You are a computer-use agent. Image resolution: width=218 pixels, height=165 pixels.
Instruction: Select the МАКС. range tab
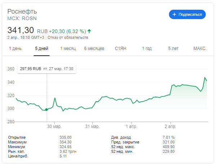pos(200,49)
